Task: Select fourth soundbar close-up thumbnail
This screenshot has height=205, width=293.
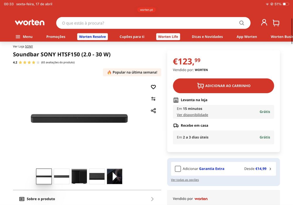Action: tap(97, 176)
